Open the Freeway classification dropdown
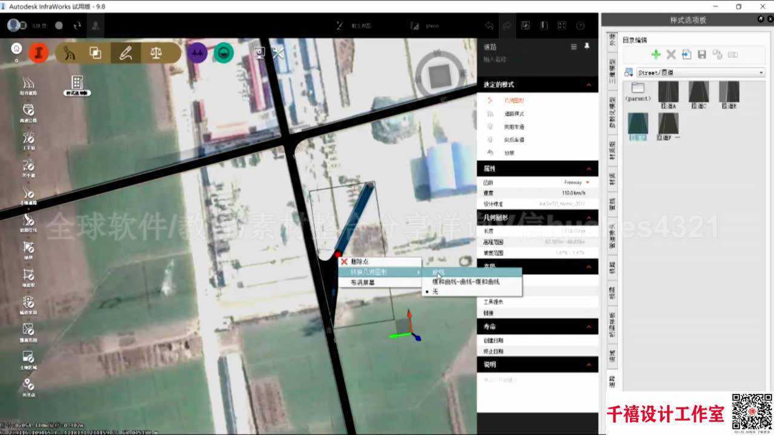The width and height of the screenshot is (774, 435). click(587, 182)
